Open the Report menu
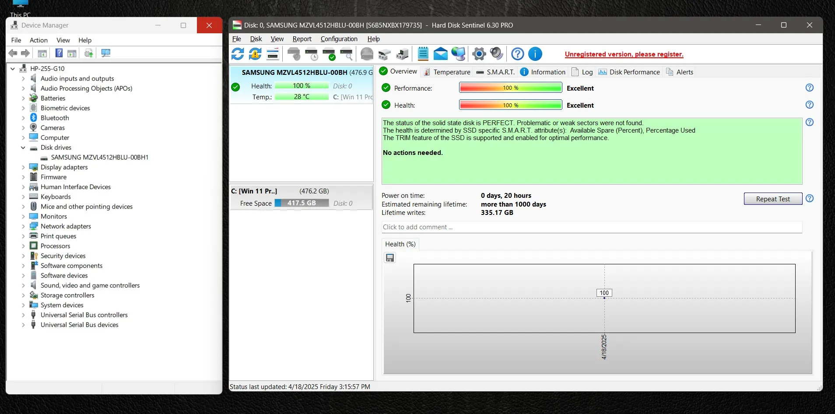Screen dimensions: 835x414 302,39
